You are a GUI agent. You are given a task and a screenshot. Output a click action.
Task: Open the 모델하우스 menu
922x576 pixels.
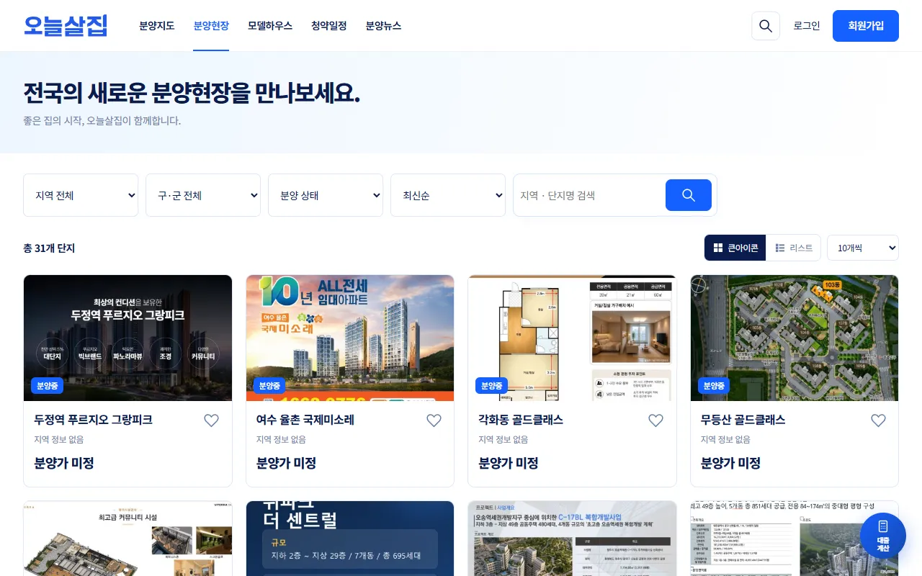(x=270, y=26)
